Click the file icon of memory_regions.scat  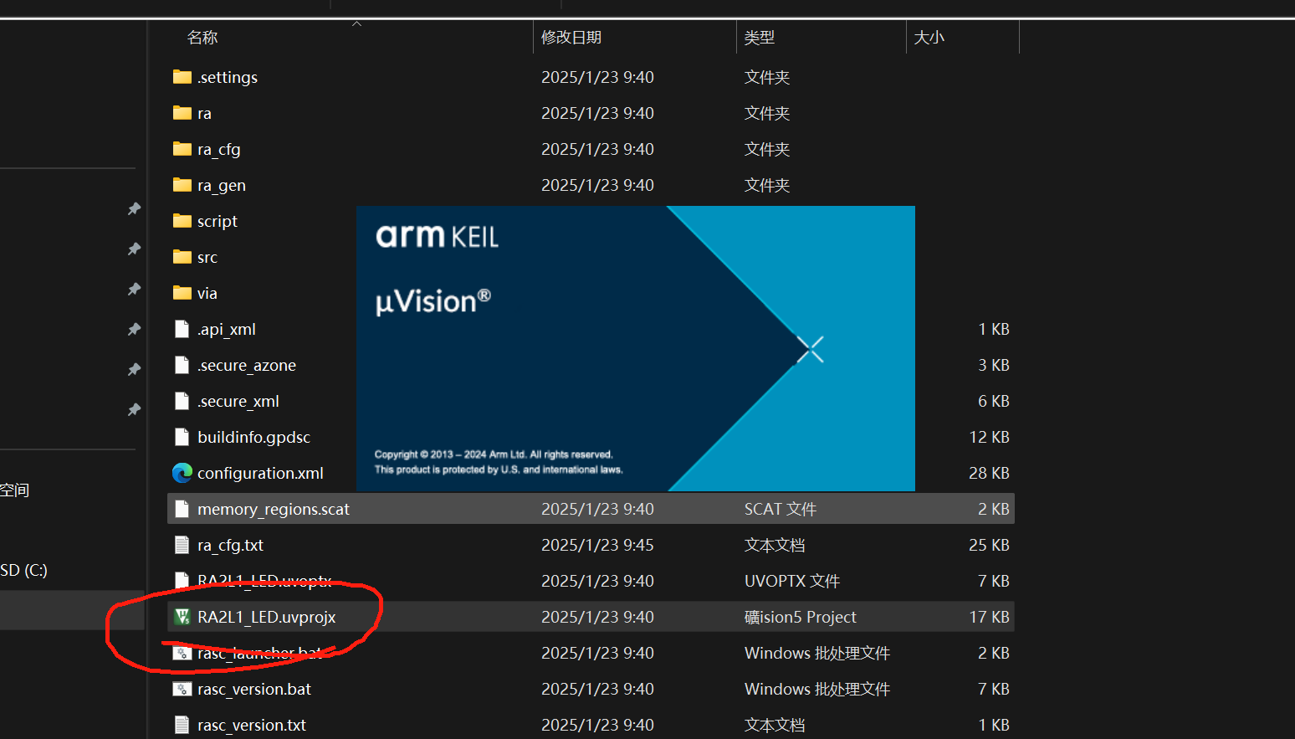(182, 509)
